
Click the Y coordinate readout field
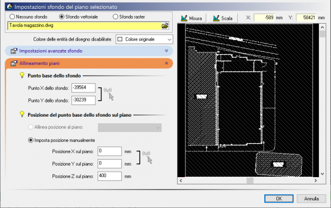tap(306, 18)
